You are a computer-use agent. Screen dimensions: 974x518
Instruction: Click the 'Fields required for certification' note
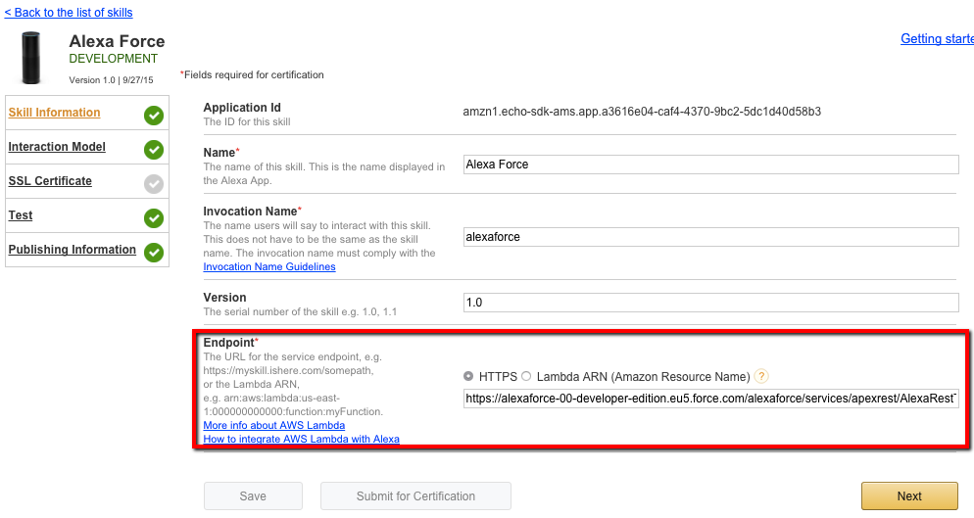pyautogui.click(x=252, y=74)
